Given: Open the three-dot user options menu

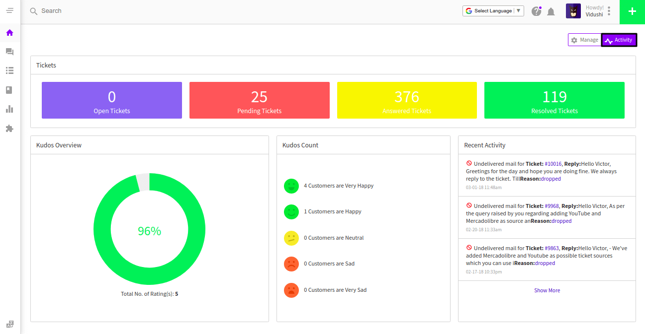Looking at the screenshot, I should (609, 11).
